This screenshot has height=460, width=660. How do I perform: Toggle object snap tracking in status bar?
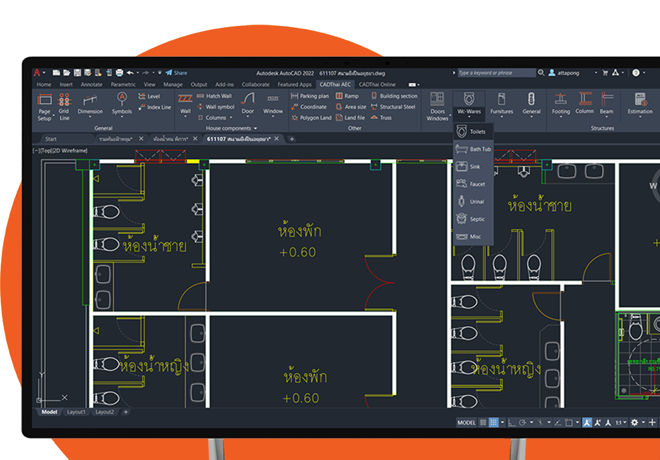pos(558,423)
